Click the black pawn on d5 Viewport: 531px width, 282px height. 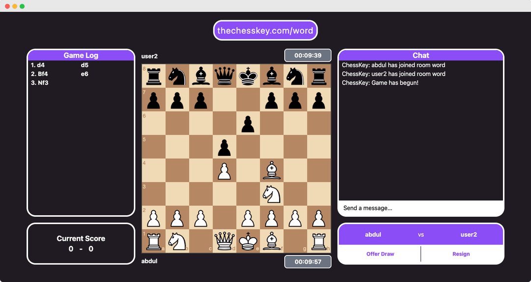[225, 147]
